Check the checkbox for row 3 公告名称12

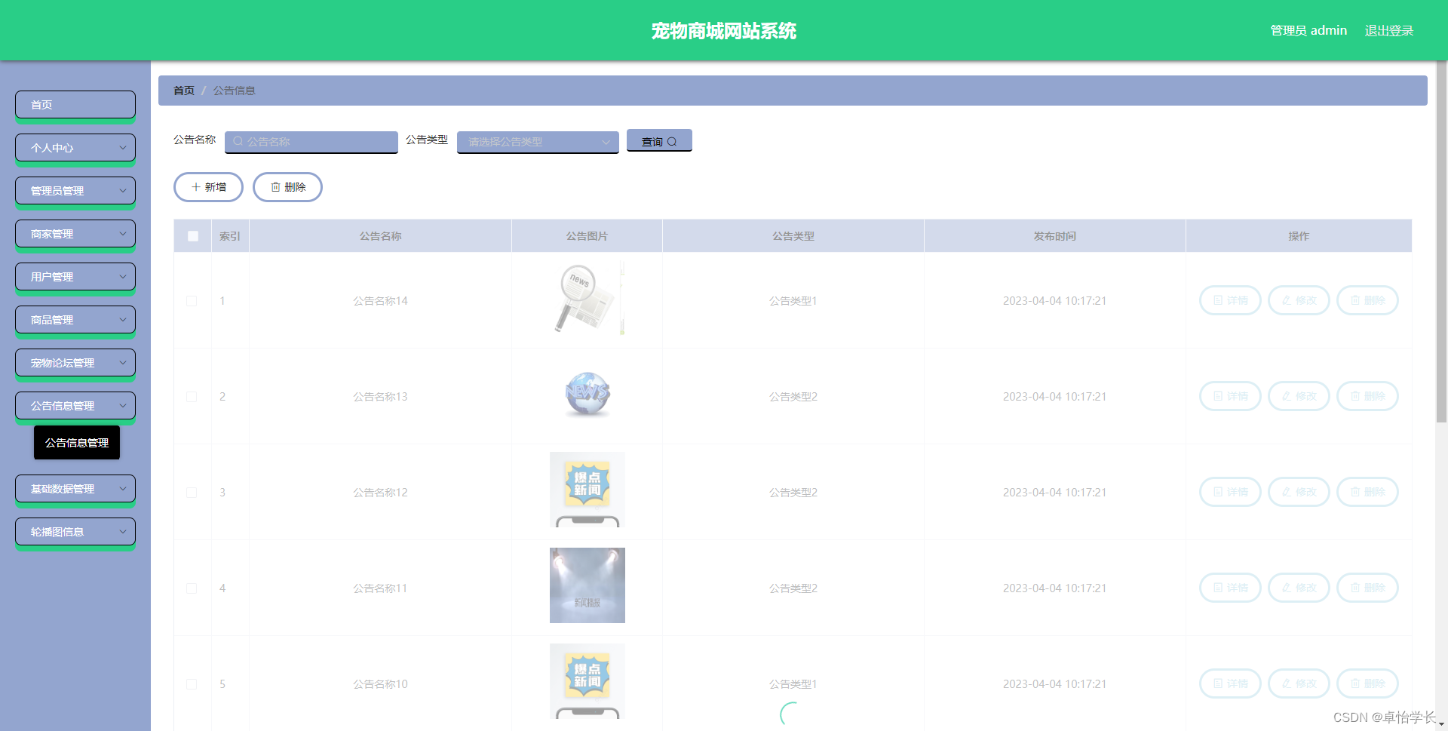(x=192, y=493)
